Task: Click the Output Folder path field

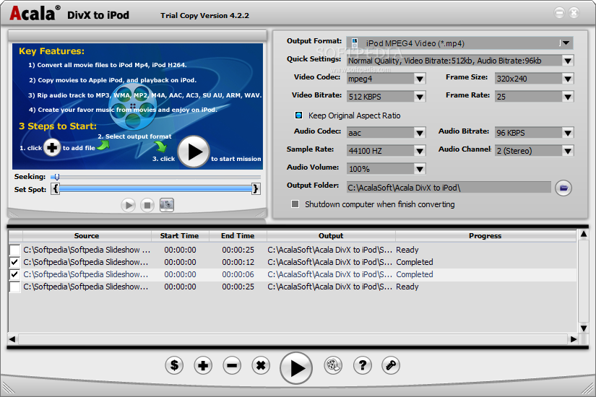Action: tap(449, 188)
